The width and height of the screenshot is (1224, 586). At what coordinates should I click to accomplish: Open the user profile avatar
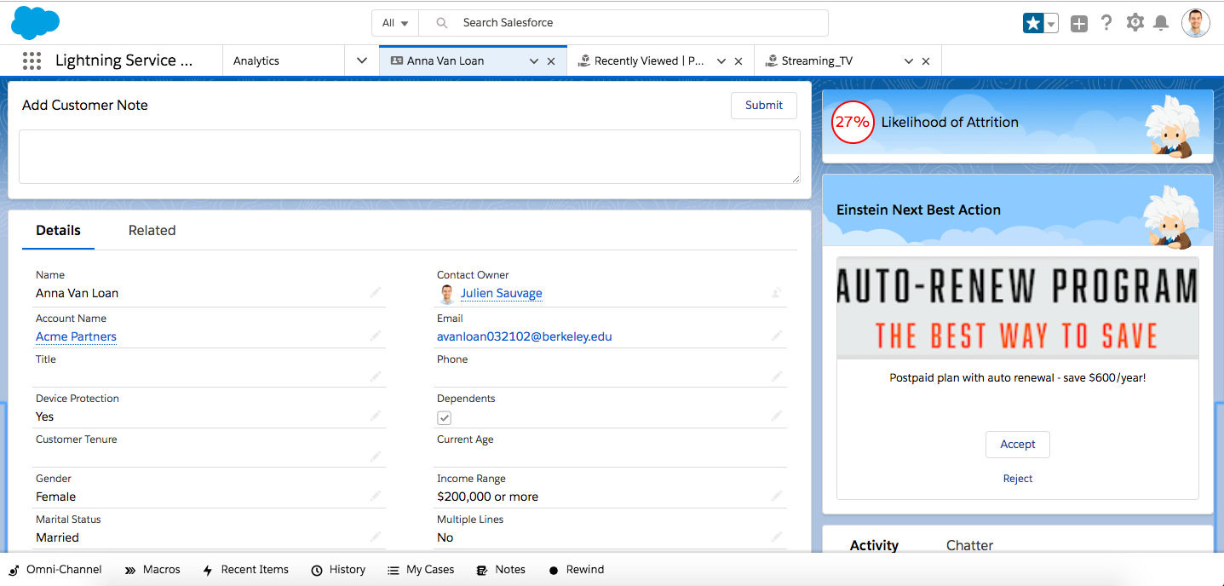pyautogui.click(x=1196, y=23)
